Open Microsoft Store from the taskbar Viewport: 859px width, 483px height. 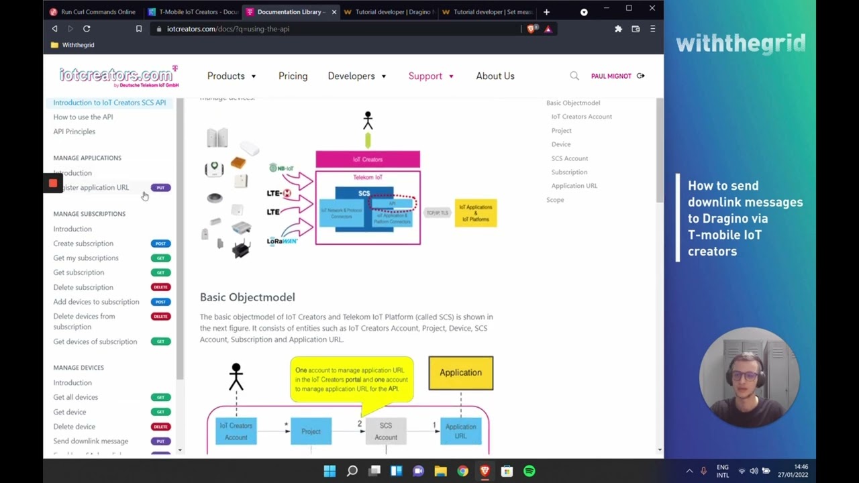coord(507,471)
